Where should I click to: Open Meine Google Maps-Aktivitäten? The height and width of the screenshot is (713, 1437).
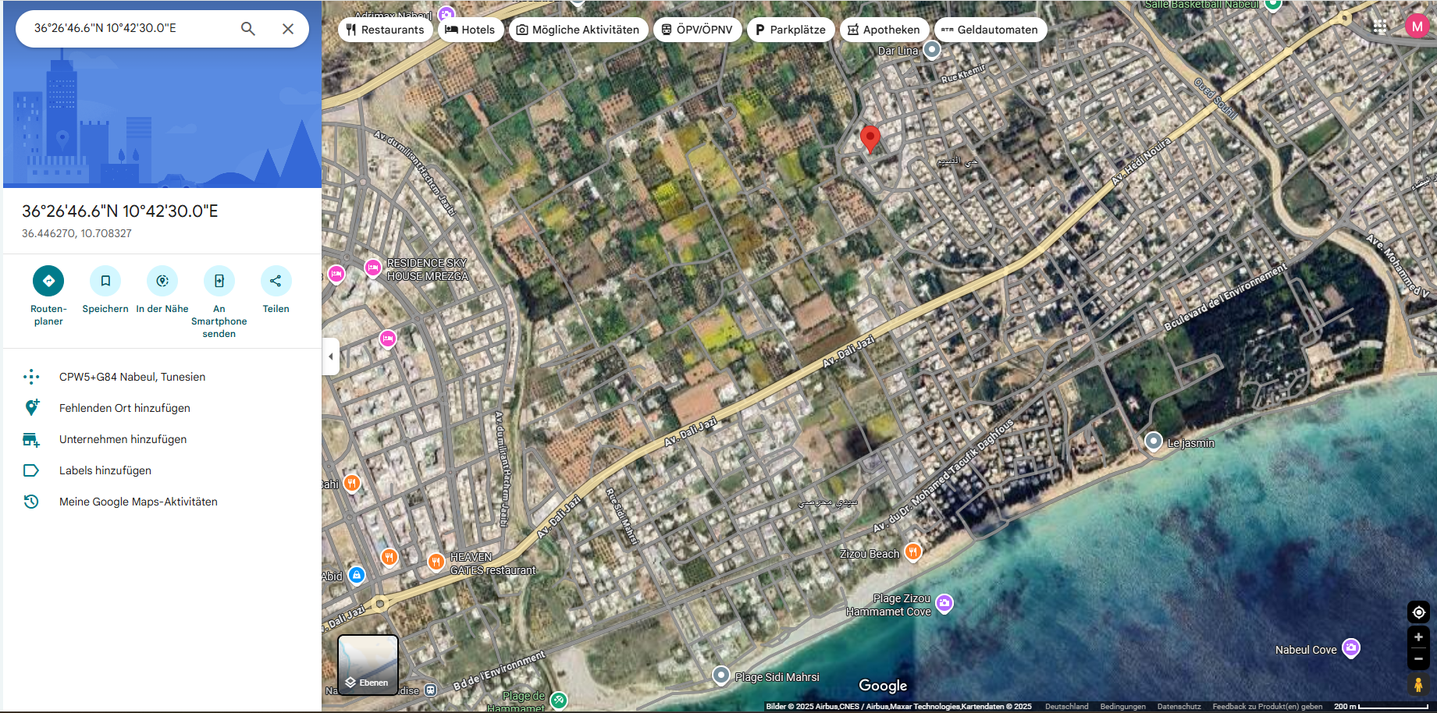(138, 502)
